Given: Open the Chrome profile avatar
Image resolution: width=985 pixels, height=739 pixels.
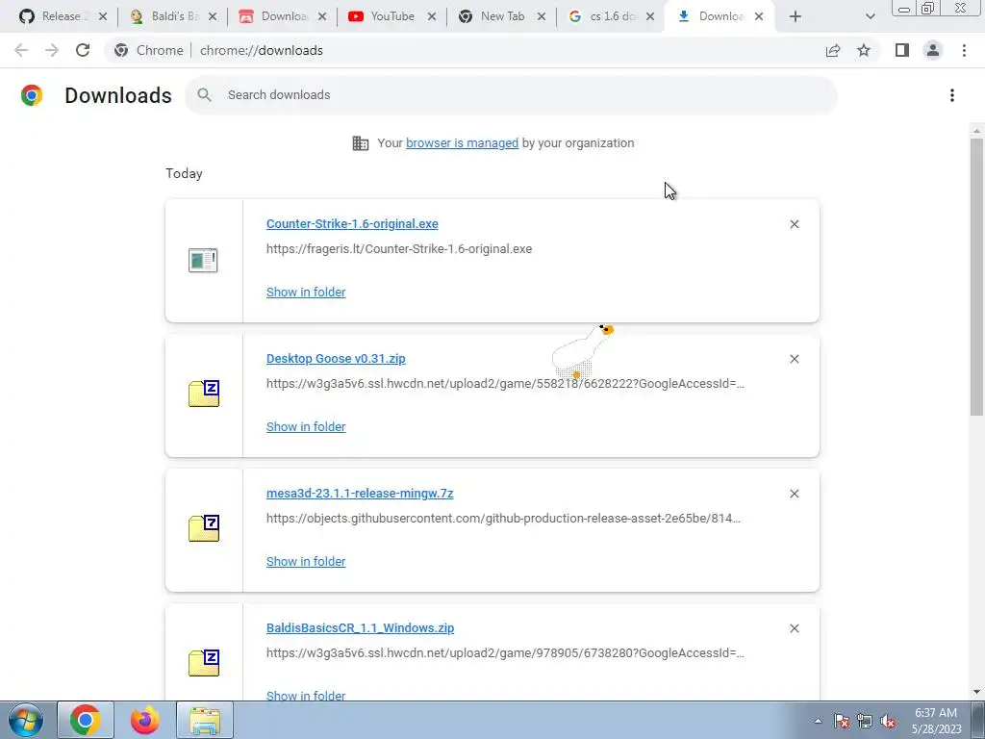Looking at the screenshot, I should pyautogui.click(x=933, y=50).
